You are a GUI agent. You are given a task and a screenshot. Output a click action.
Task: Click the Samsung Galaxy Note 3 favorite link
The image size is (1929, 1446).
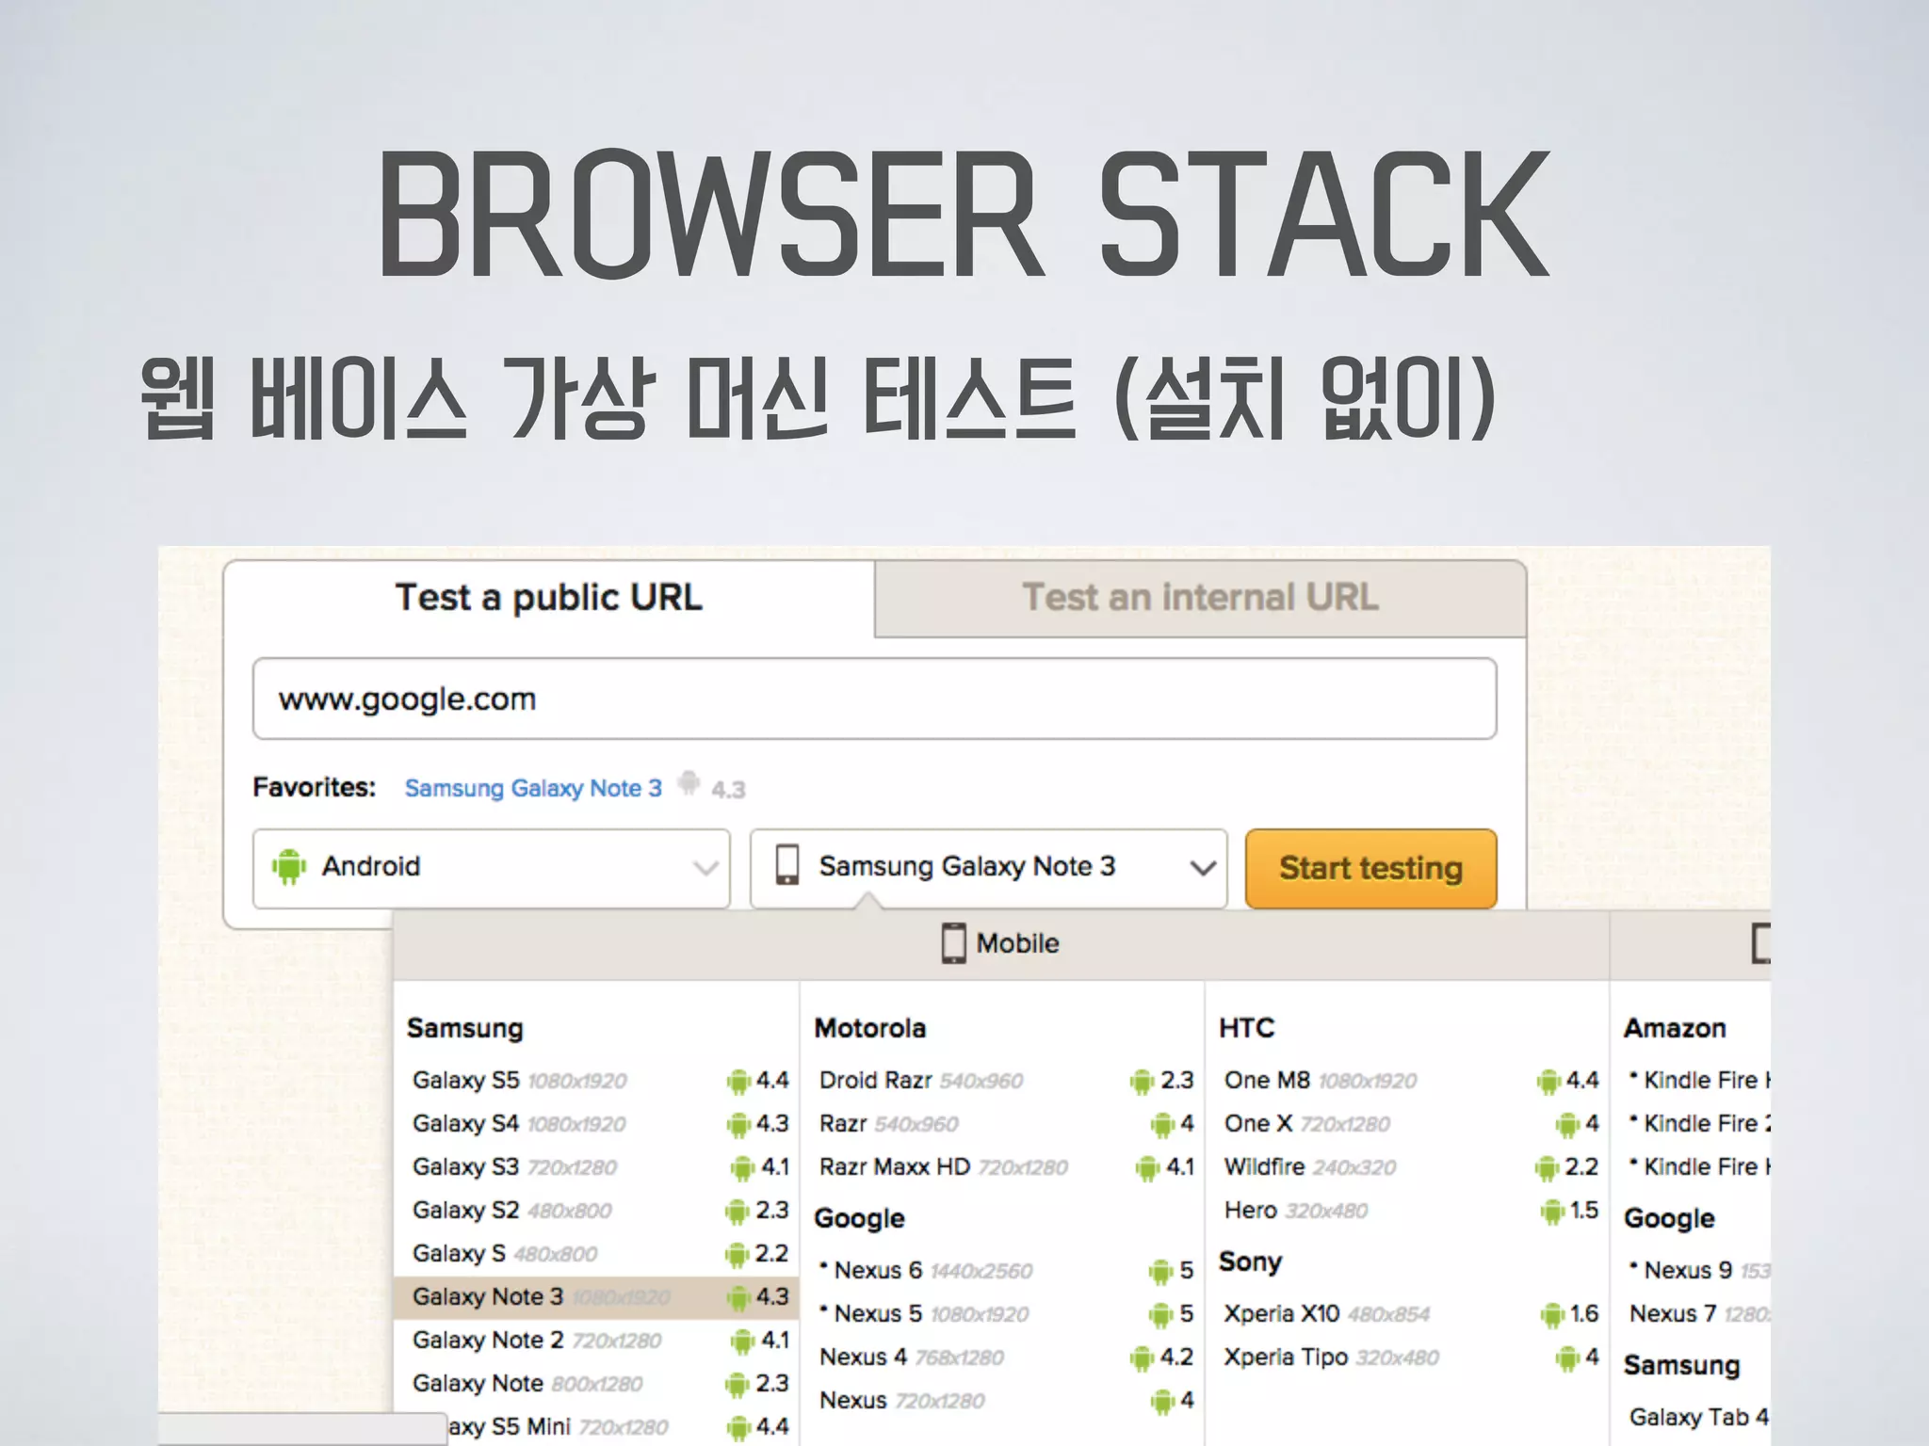coord(533,788)
